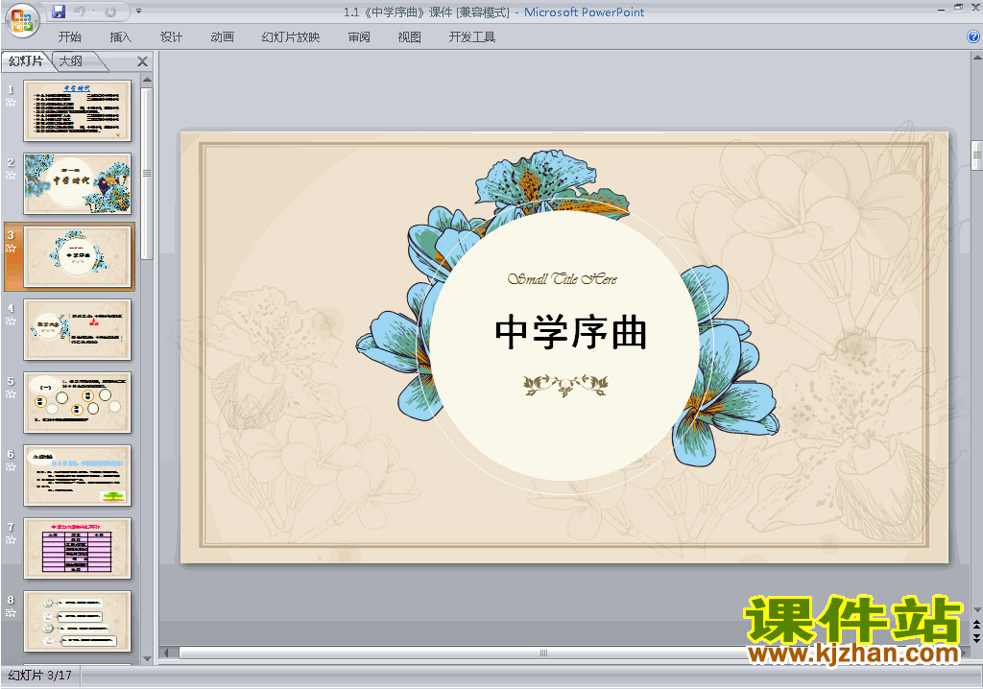Open the 视图 tab

409,37
